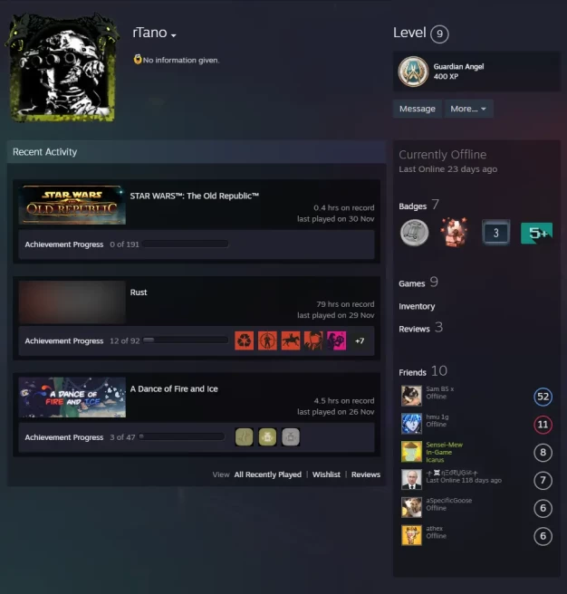Viewport: 567px width, 594px height.
Task: Click the Rust target person achievement icon
Action: pyautogui.click(x=267, y=340)
